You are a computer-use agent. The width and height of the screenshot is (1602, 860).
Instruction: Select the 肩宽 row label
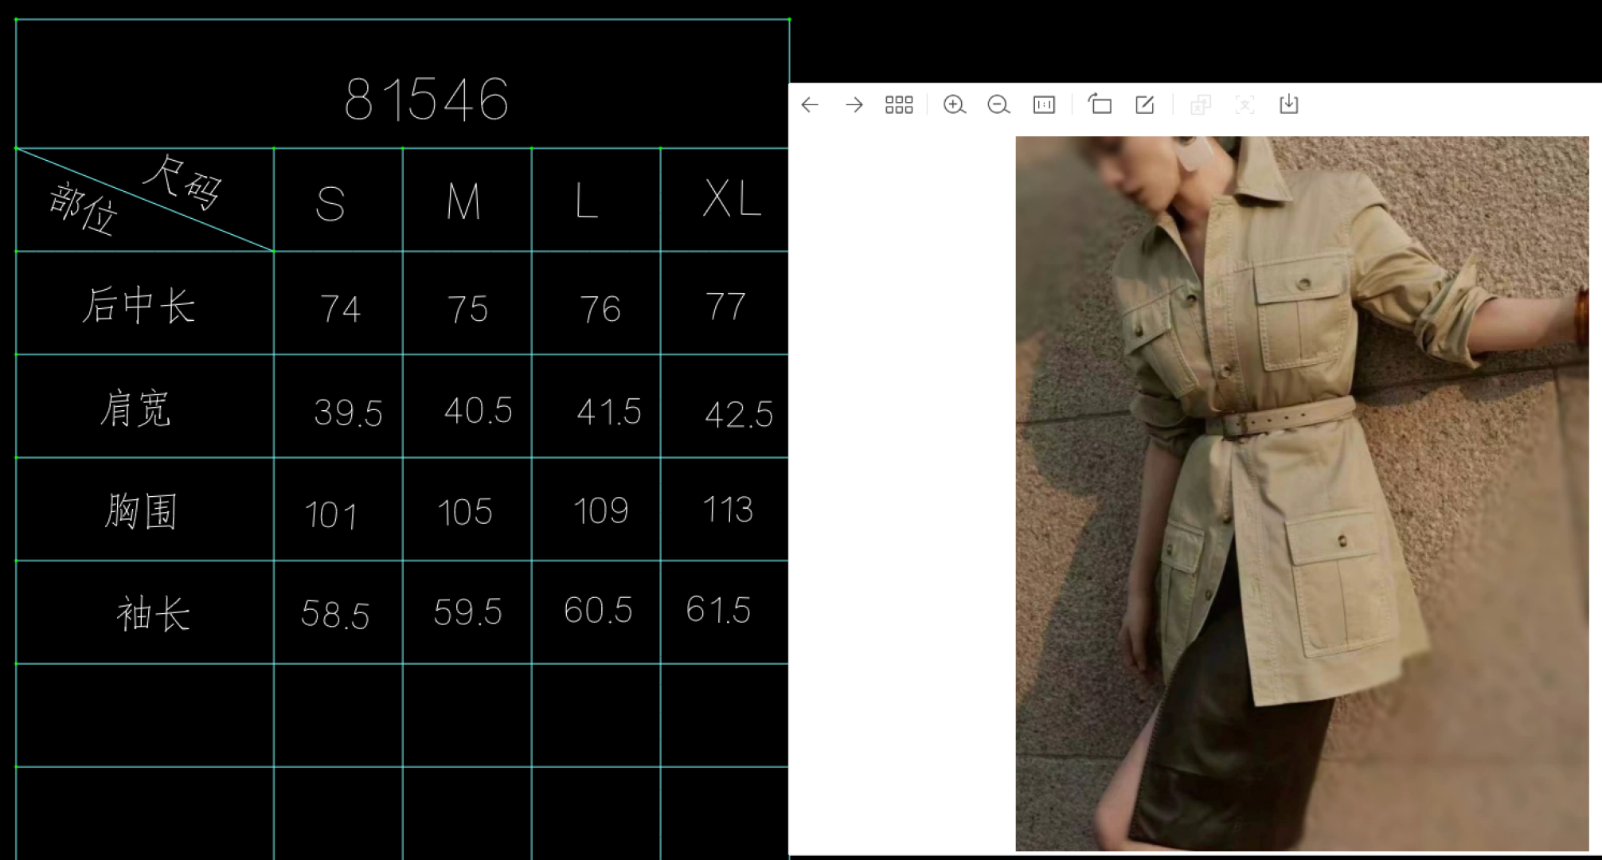(135, 408)
